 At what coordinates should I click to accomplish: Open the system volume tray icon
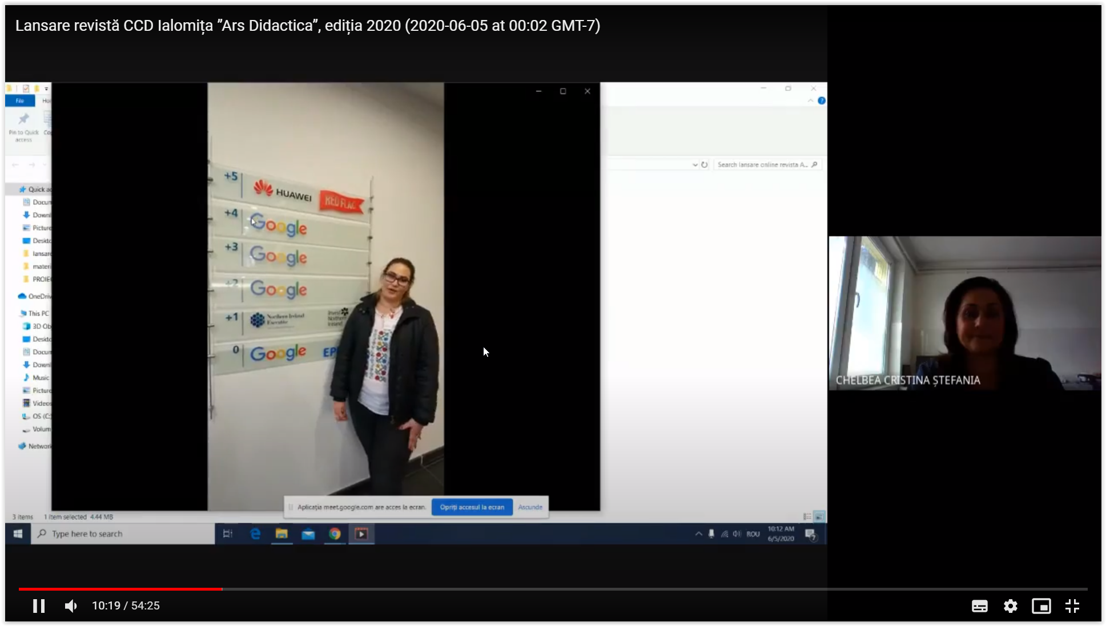pyautogui.click(x=737, y=534)
